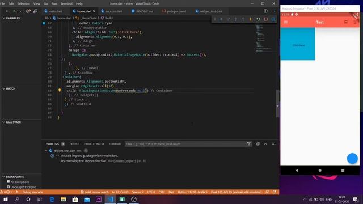
Task: Tap the blue floating action button in emulator
Action: point(352,159)
